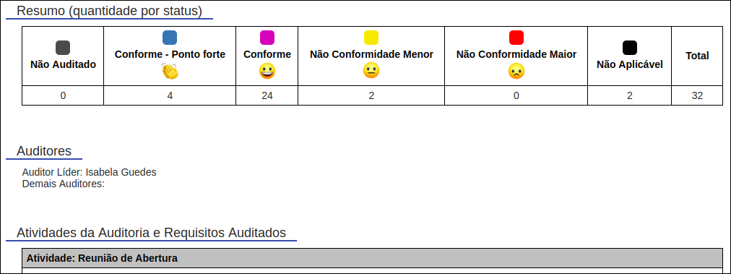Click the frowning face emoji icon

[516, 70]
